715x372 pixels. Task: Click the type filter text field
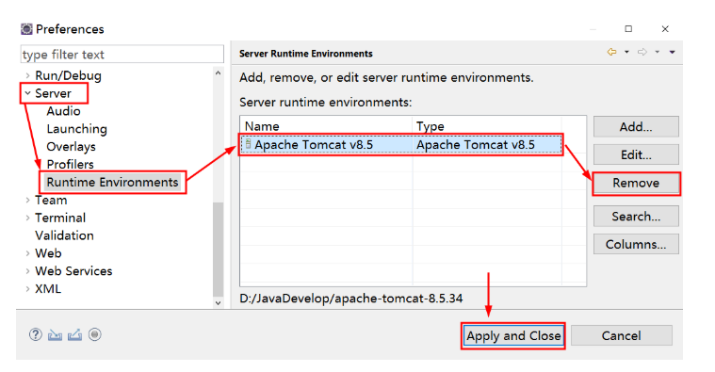[x=122, y=55]
